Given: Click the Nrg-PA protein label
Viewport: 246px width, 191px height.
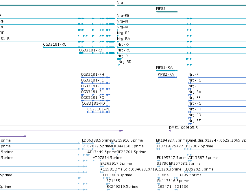Looking at the screenshot, I should coord(195,92).
